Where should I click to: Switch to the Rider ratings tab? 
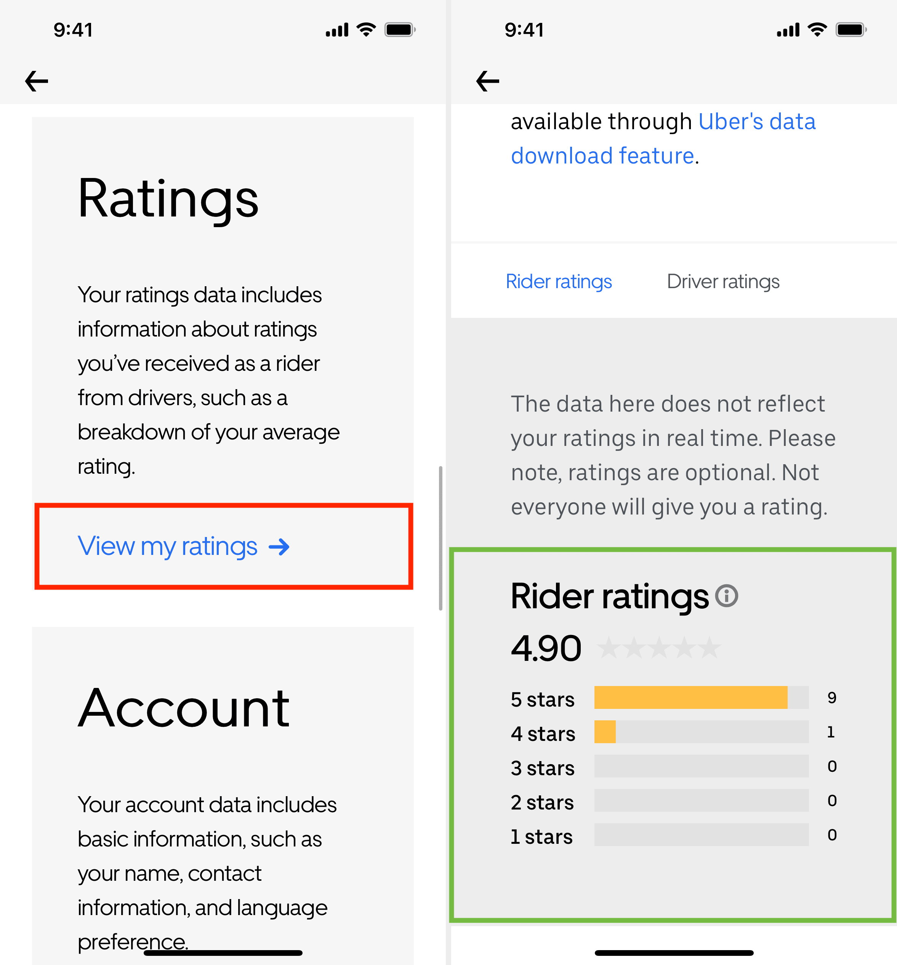pos(559,282)
